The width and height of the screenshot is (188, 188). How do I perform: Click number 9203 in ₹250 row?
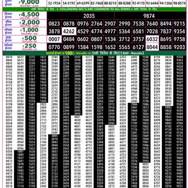point(179,47)
